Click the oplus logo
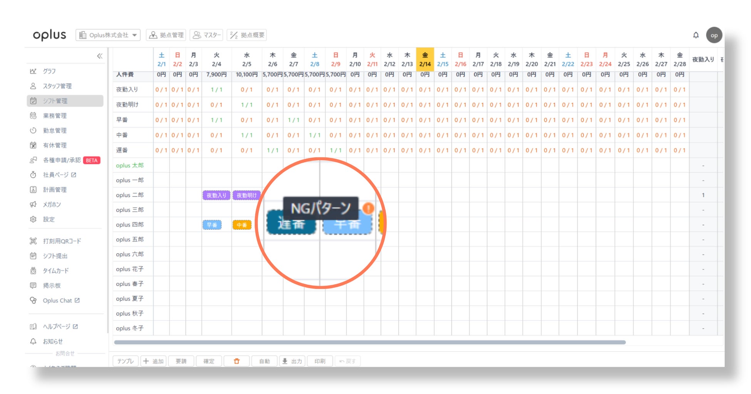Screen dimensions: 751x394 [49, 35]
